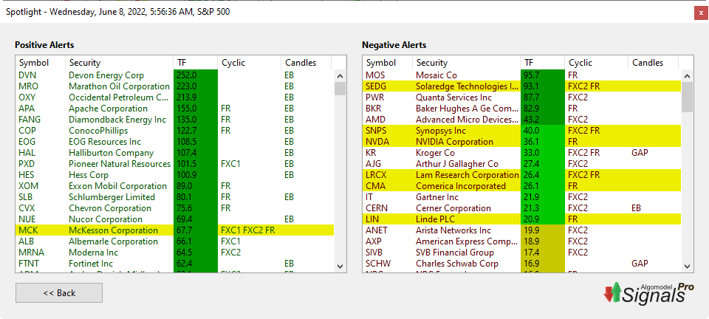Select Arista Networks Inc row
The width and height of the screenshot is (709, 319).
click(522, 230)
